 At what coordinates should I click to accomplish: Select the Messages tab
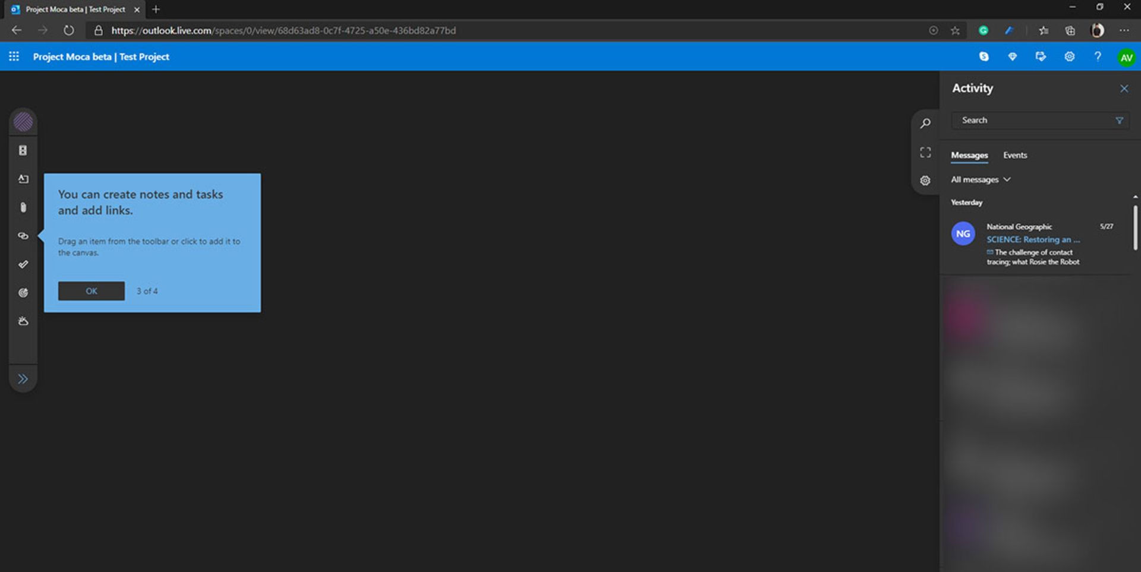click(x=969, y=155)
